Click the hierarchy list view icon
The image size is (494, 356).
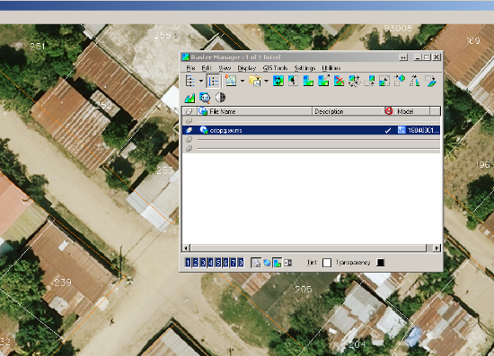point(190,81)
